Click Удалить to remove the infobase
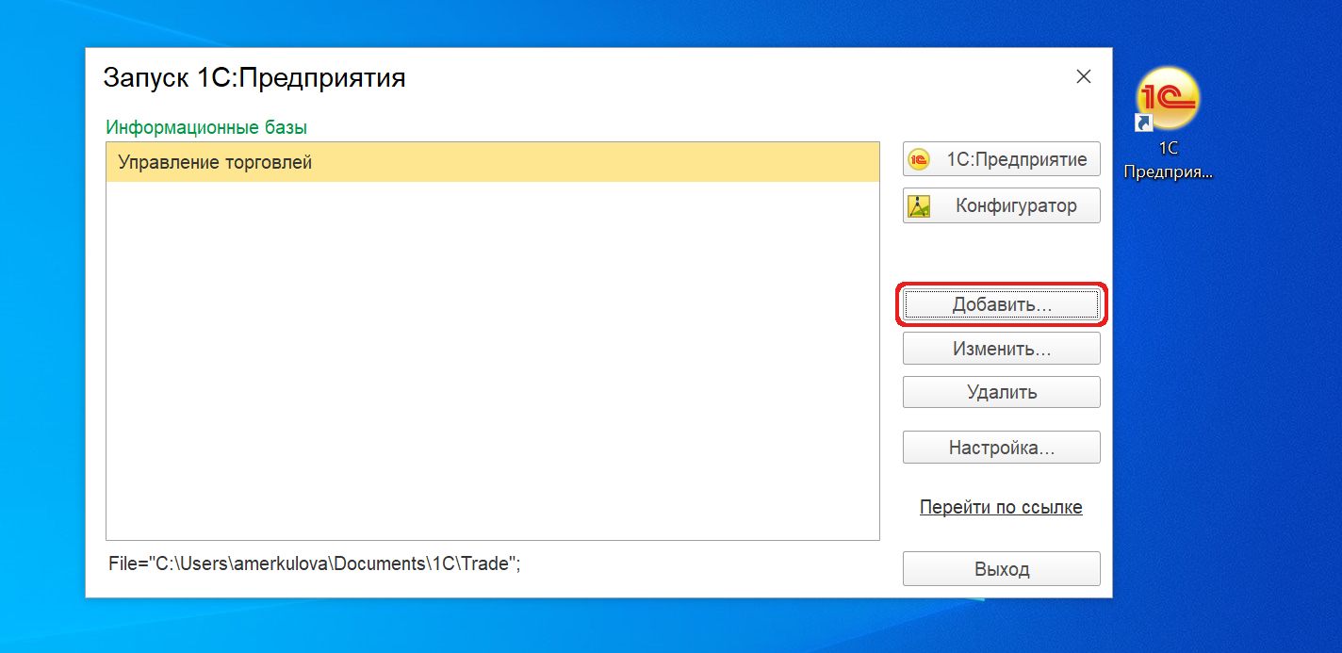Screen dimensions: 1342x653 coord(1001,392)
